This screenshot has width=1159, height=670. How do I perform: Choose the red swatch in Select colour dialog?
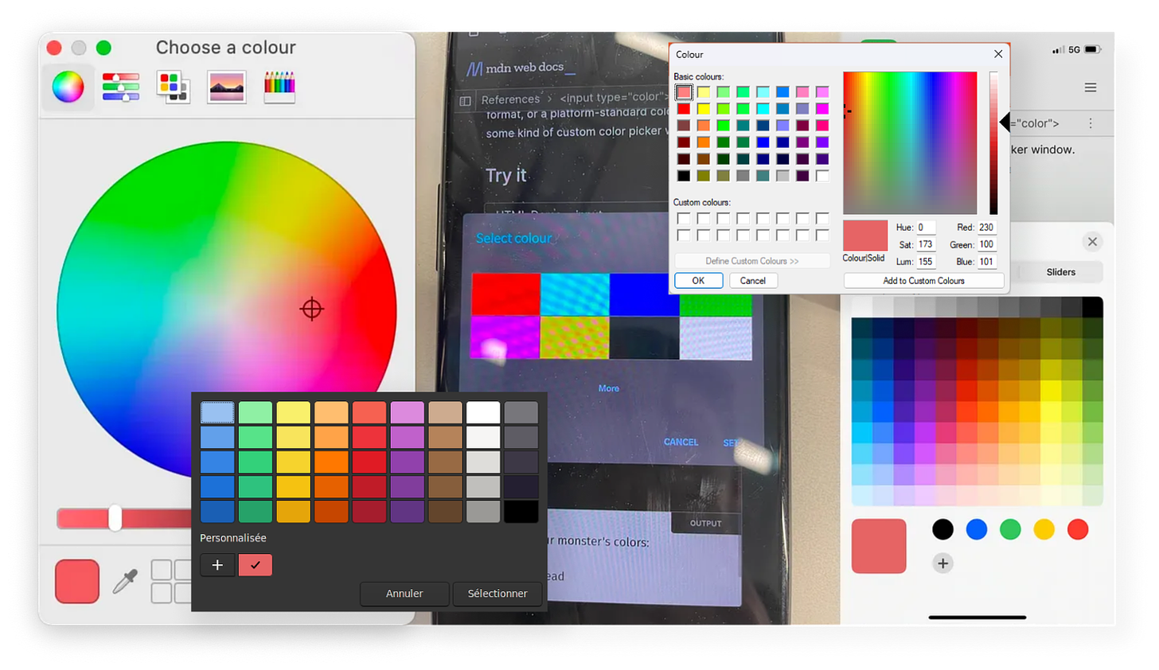pos(506,294)
